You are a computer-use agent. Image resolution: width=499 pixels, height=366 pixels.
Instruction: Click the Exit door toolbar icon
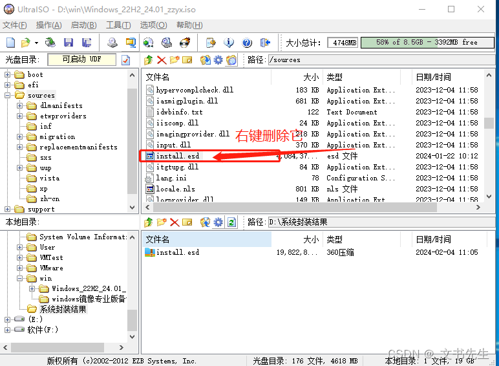coord(265,42)
